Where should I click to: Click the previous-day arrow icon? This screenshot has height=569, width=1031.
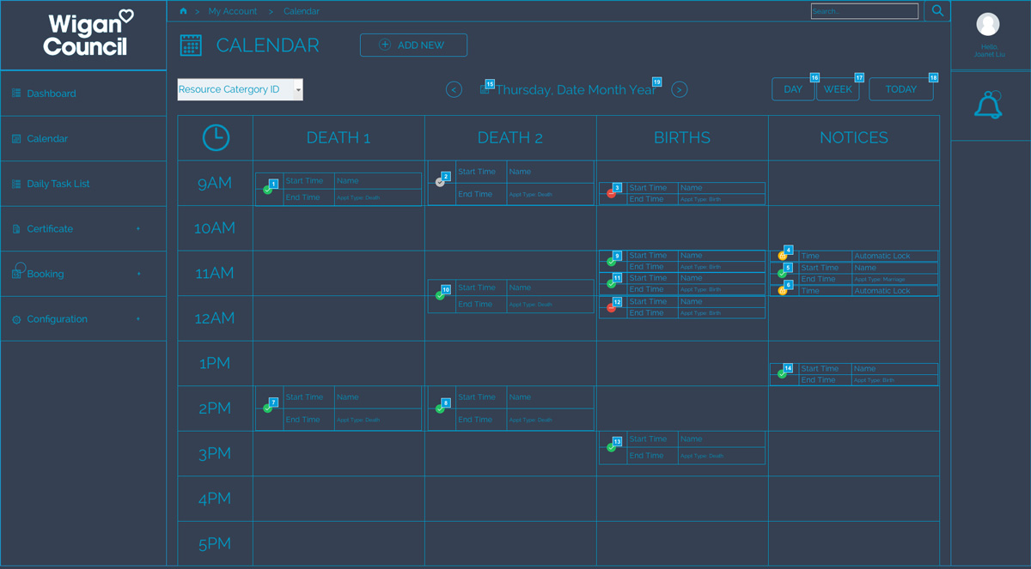click(454, 88)
